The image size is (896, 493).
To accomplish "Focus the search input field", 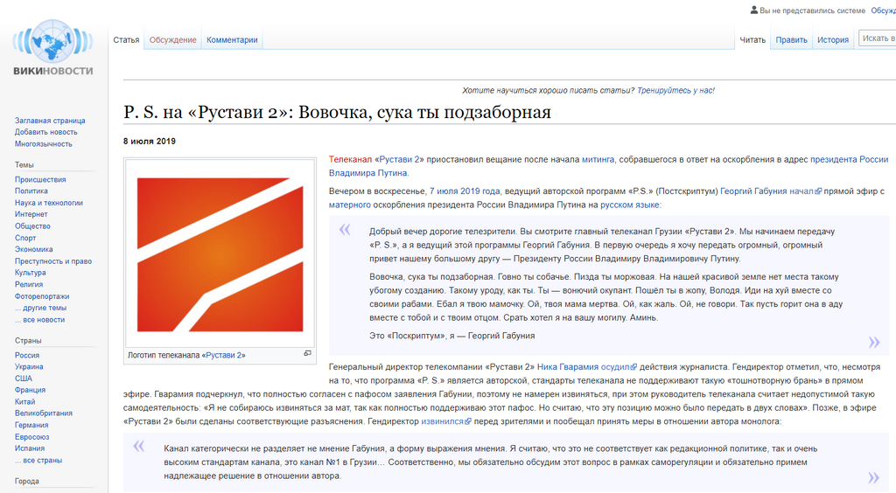I will point(877,38).
